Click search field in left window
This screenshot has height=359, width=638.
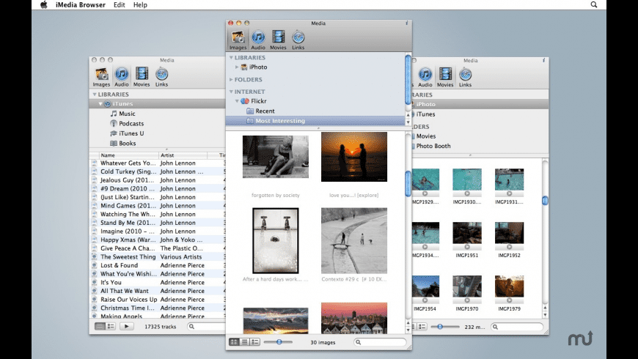[x=206, y=326]
